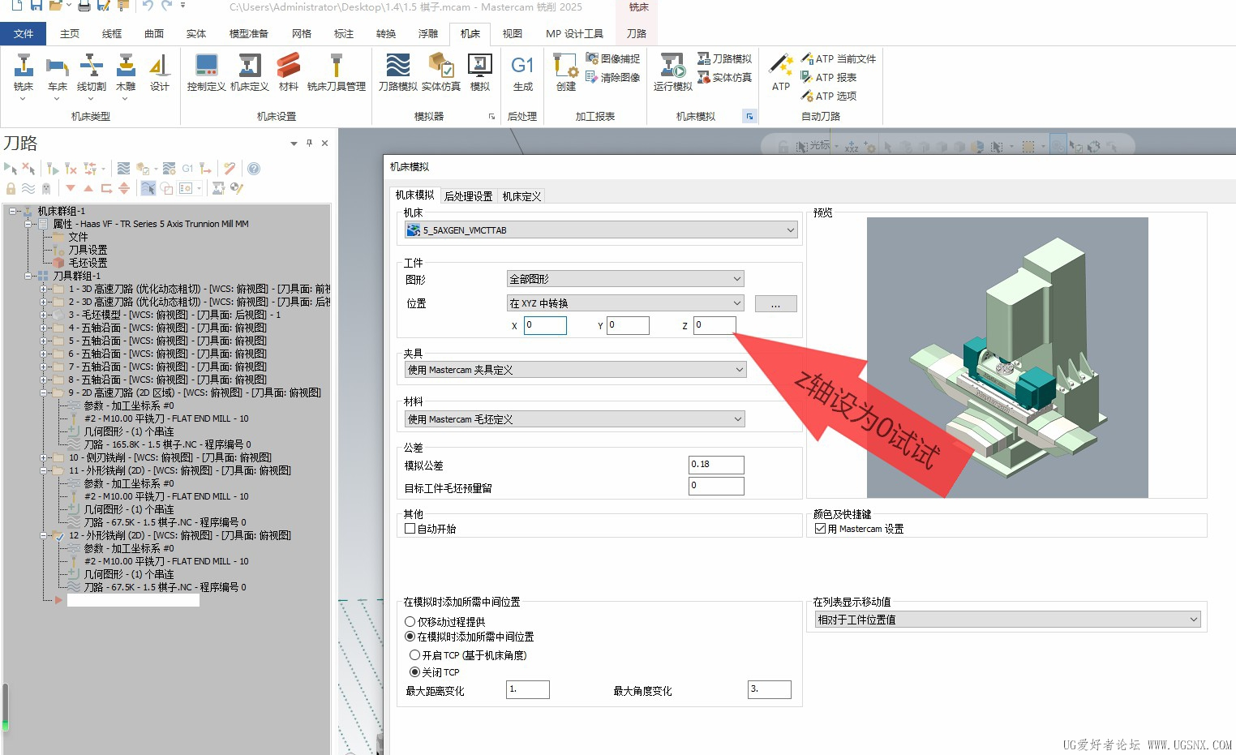The image size is (1236, 755).
Task: Switch to the 刀路 ribbon tab
Action: click(x=637, y=33)
